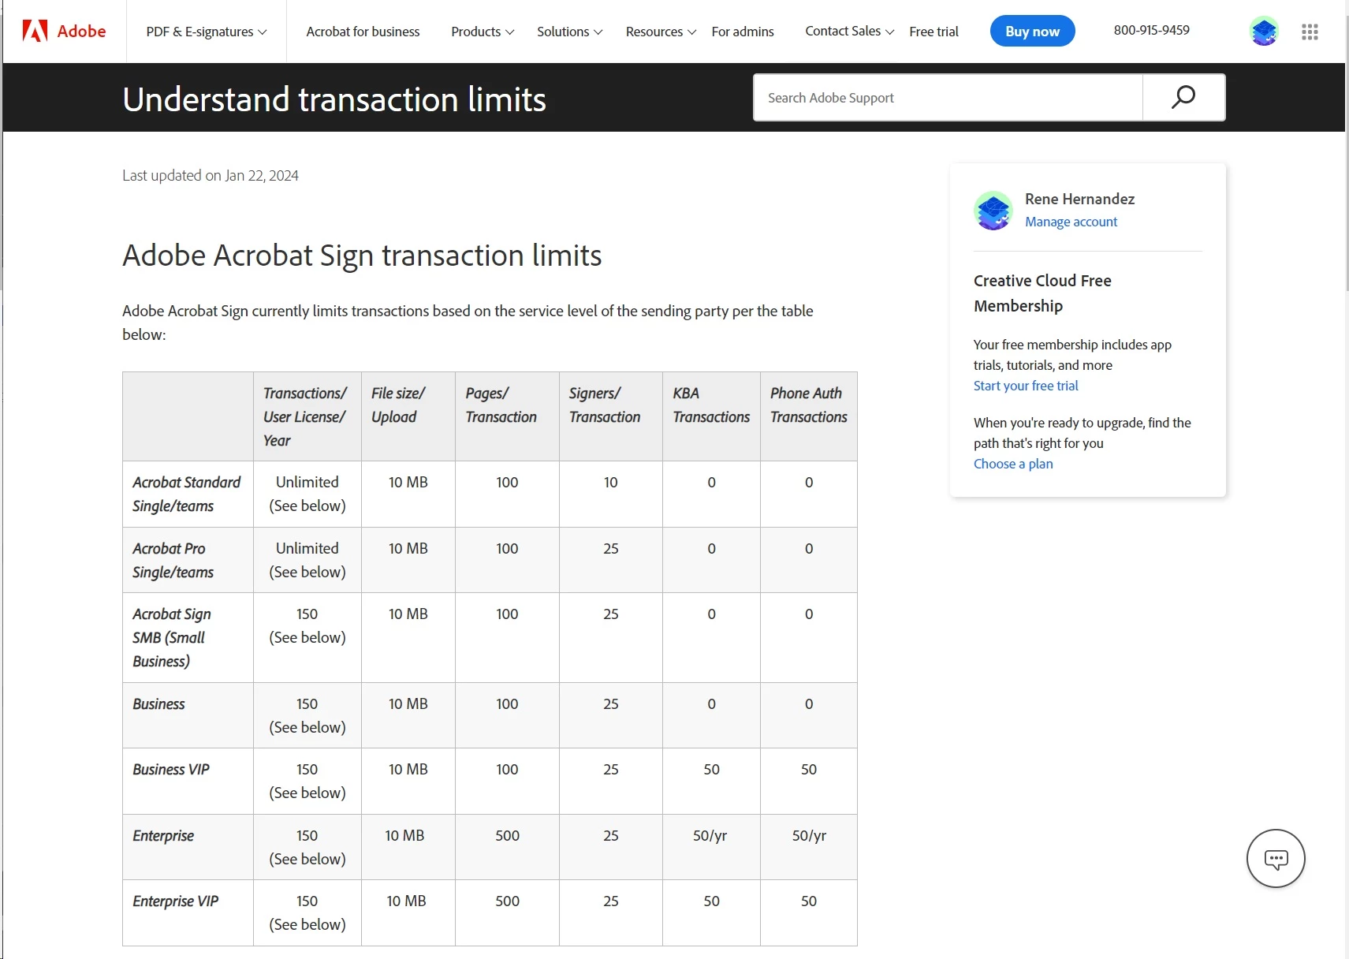Expand the Contact Sales menu
The image size is (1349, 959).
pos(849,31)
